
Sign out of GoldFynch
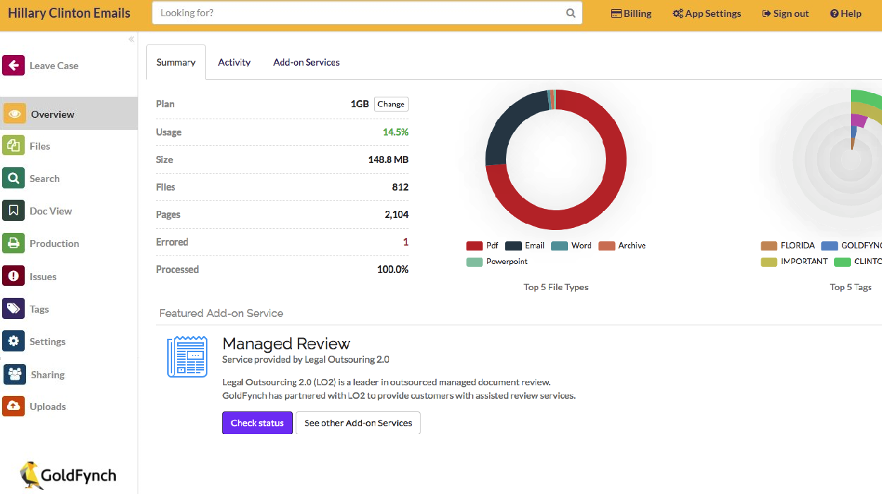(785, 13)
